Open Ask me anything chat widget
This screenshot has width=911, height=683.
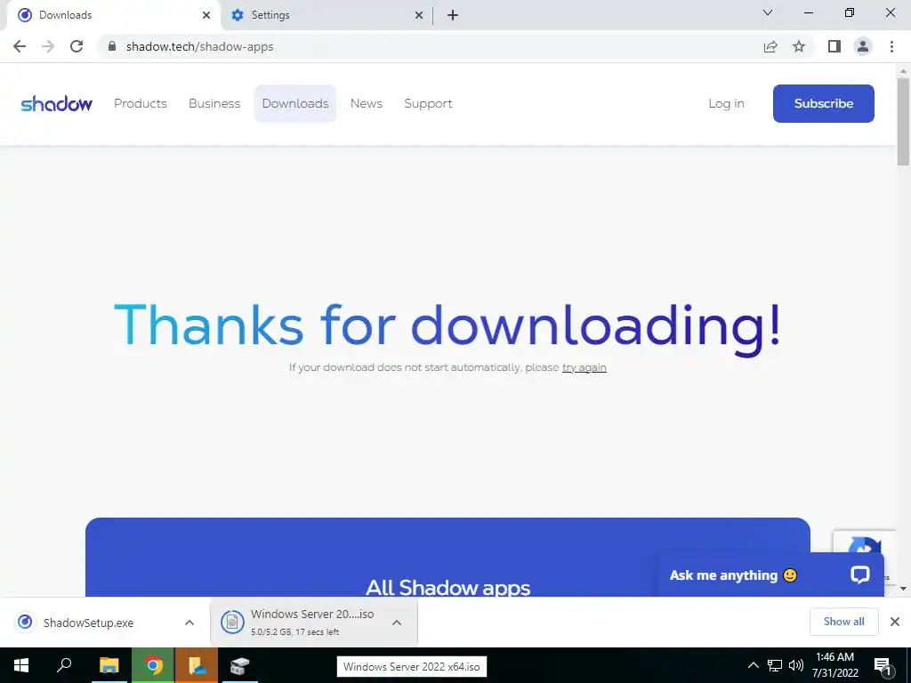(x=771, y=575)
